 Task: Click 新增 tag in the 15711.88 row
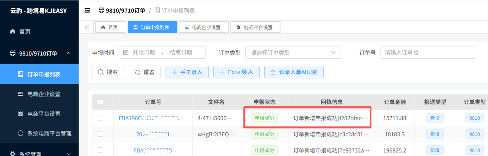(x=435, y=118)
